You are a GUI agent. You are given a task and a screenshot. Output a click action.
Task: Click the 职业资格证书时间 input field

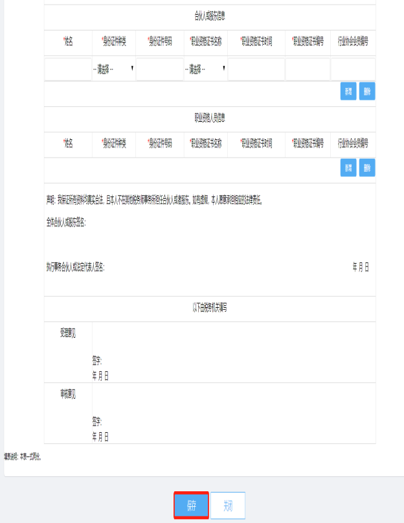click(x=256, y=69)
